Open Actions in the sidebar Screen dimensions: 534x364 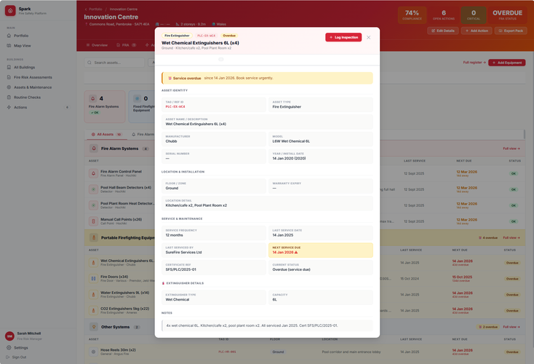pos(38,107)
